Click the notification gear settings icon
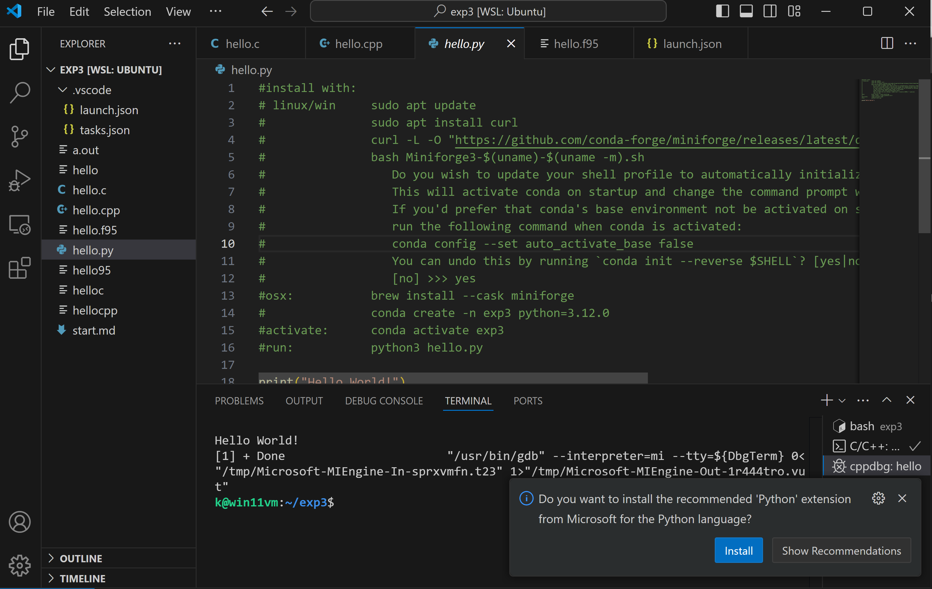The height and width of the screenshot is (589, 932). (x=878, y=499)
